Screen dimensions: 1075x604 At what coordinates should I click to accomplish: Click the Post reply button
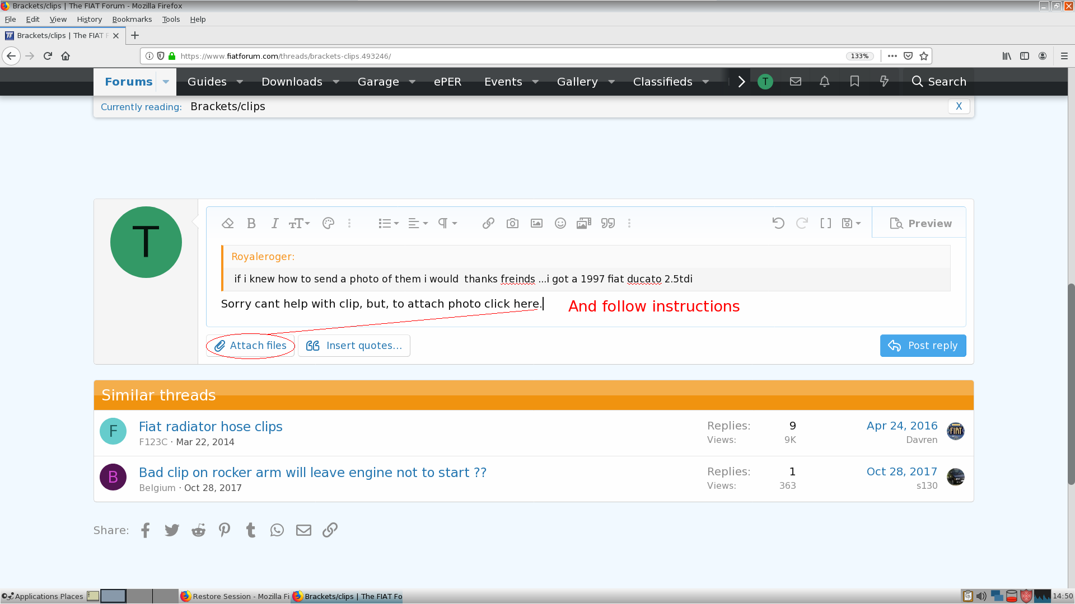[x=923, y=346]
